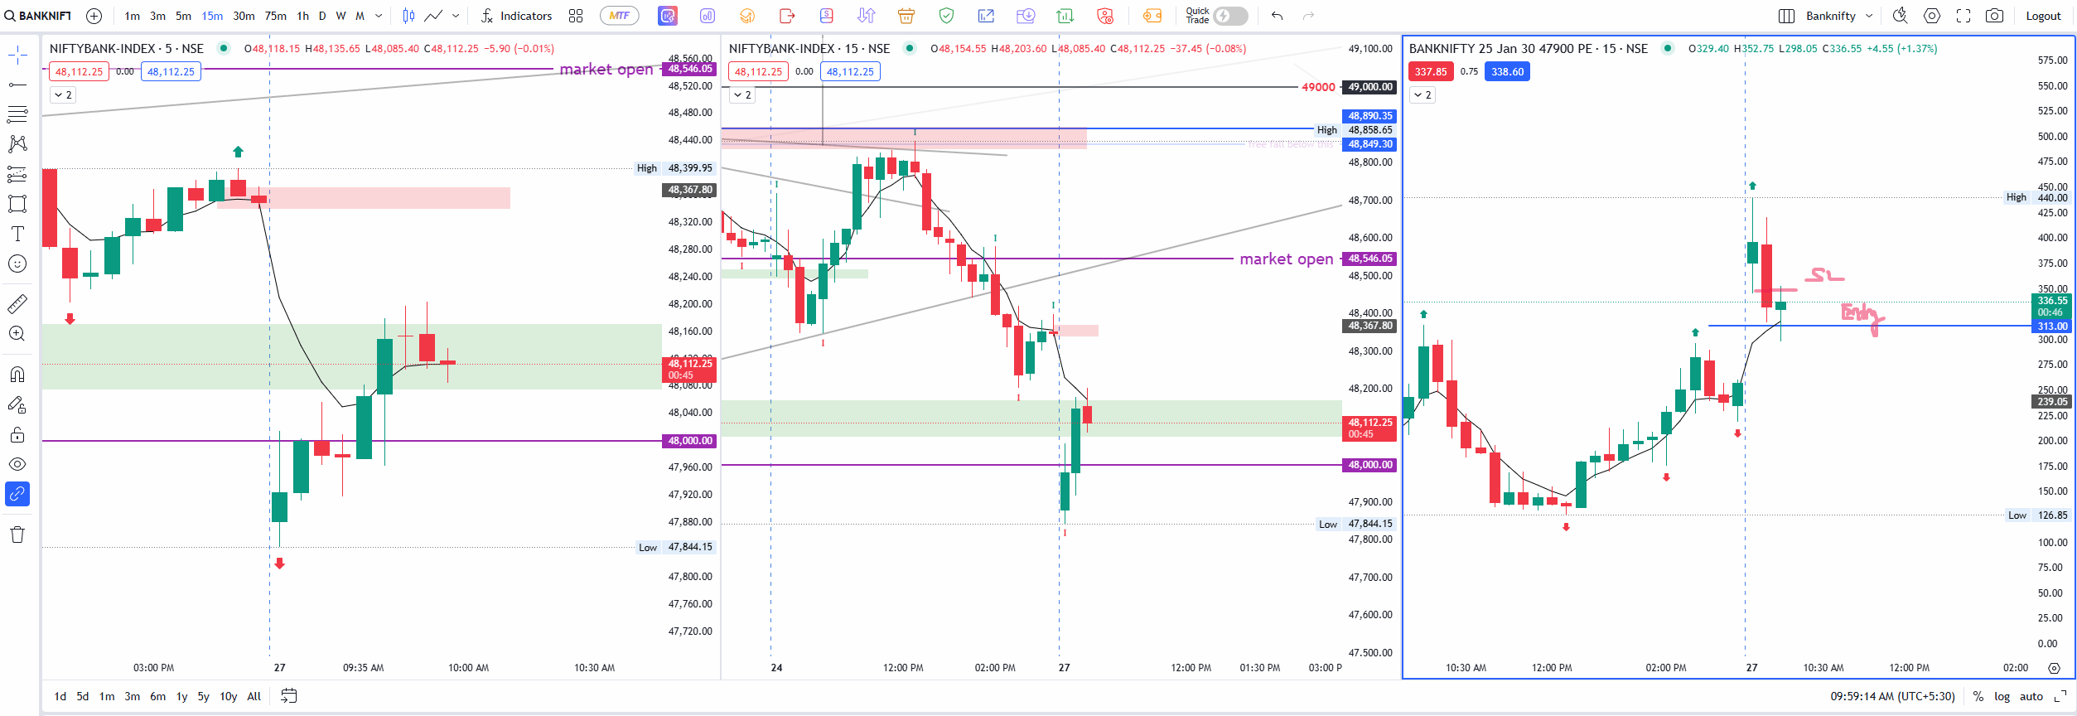Click the red shield clock icon

tap(1105, 16)
